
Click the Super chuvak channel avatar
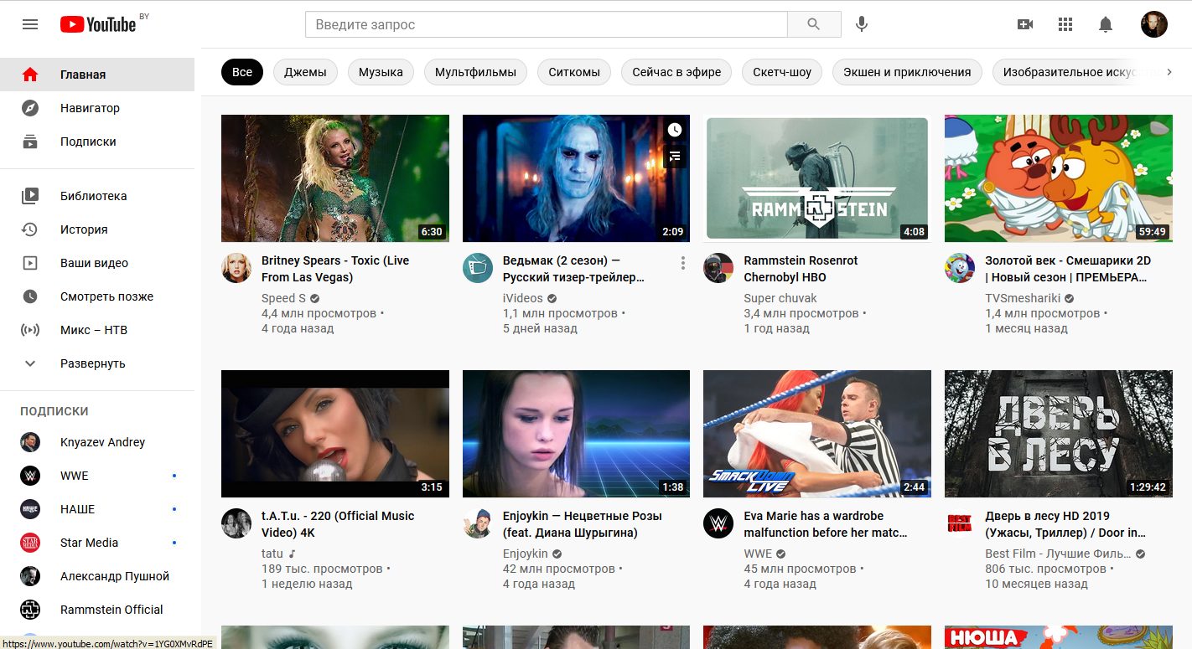[x=718, y=268]
